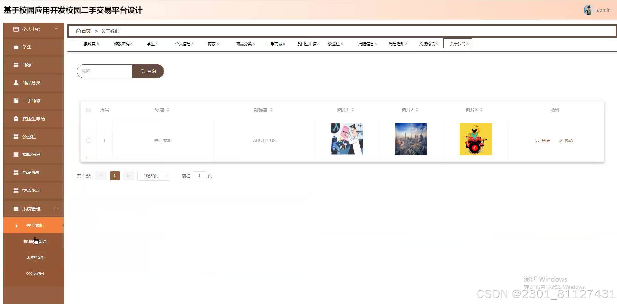Viewport: 617px width, 304px height.
Task: Click the 公益栏 grid icon in sidebar
Action: point(16,137)
